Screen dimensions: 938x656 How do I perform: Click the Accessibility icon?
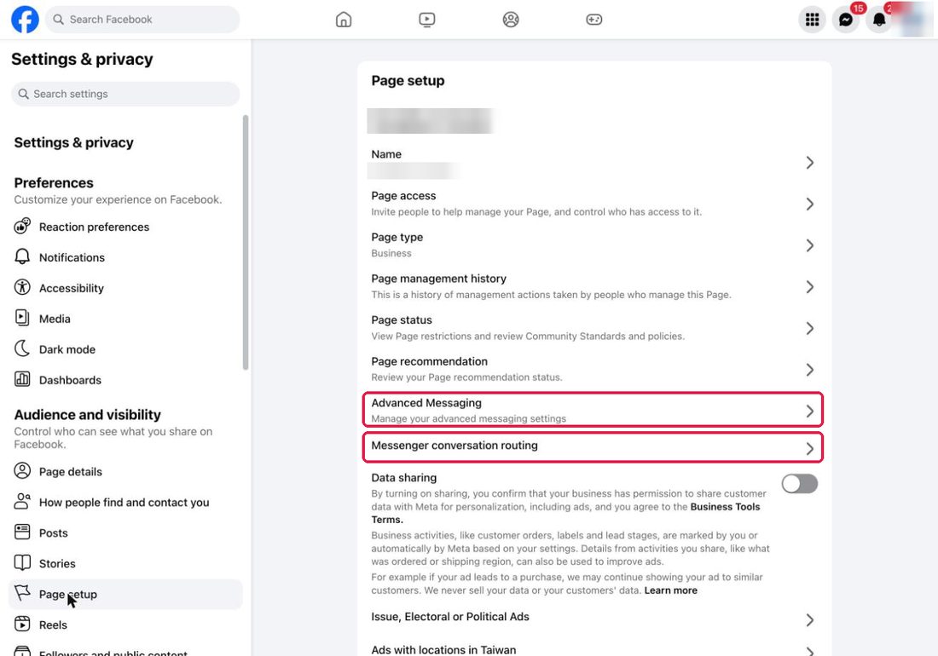(x=22, y=287)
